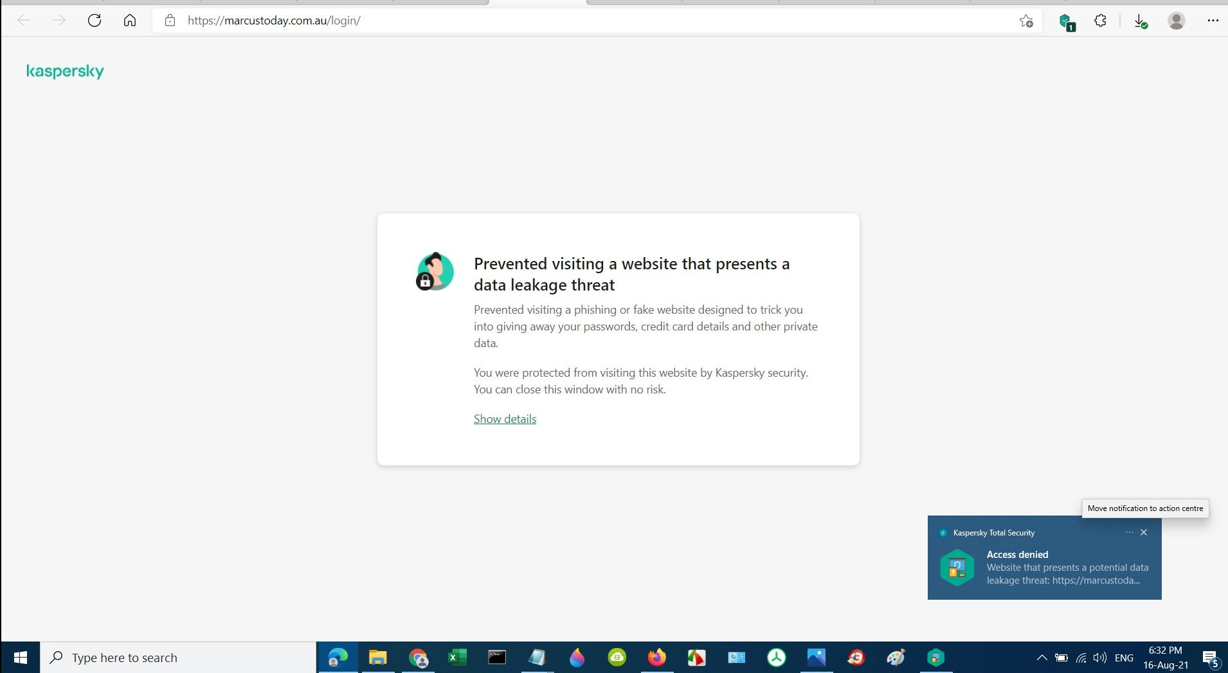Open the Command Prompt taskbar icon
The image size is (1228, 673).
point(497,658)
